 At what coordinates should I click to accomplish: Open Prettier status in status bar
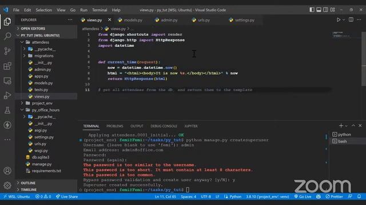334,196
